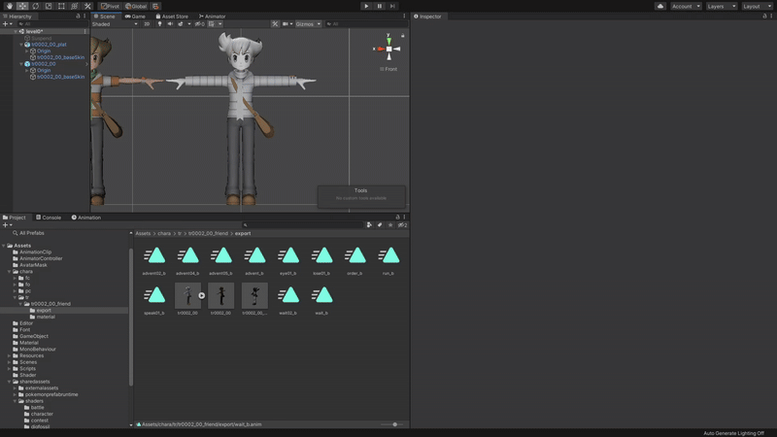
Task: Toggle scene lighting with the lightbulb icon
Action: coord(159,23)
